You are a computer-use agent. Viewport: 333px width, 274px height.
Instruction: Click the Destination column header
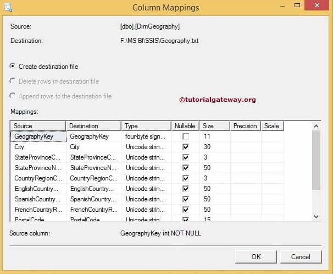pyautogui.click(x=93, y=126)
